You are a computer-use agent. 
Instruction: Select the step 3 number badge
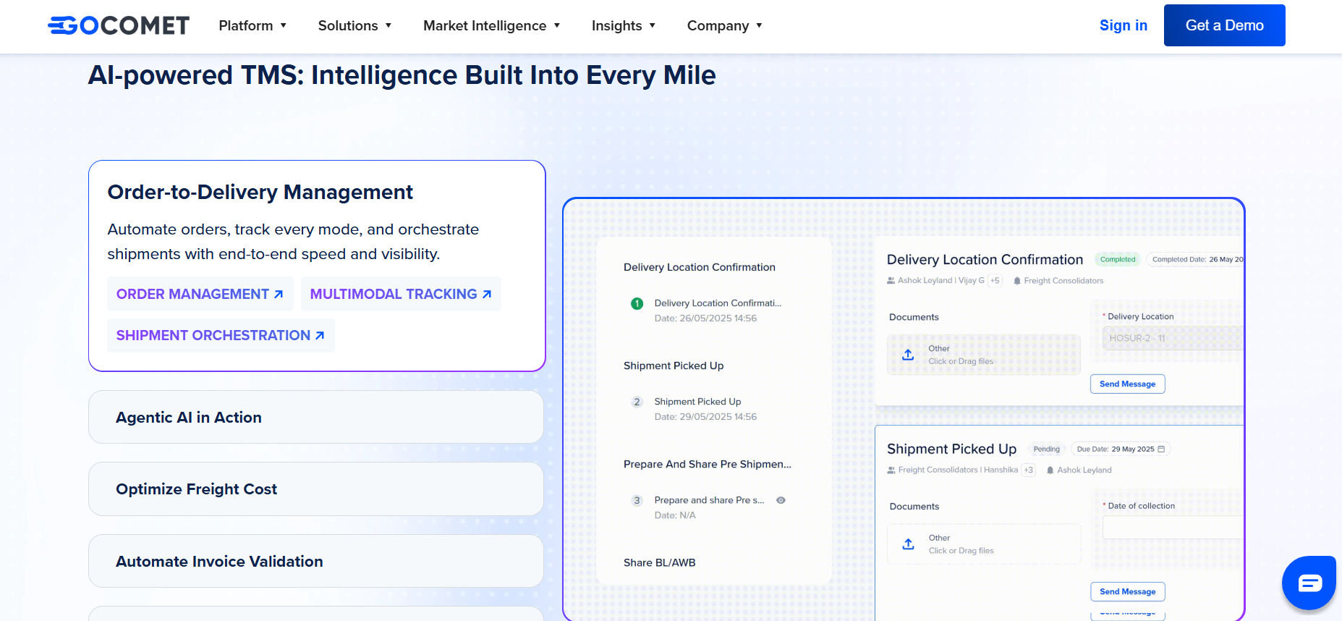637,500
